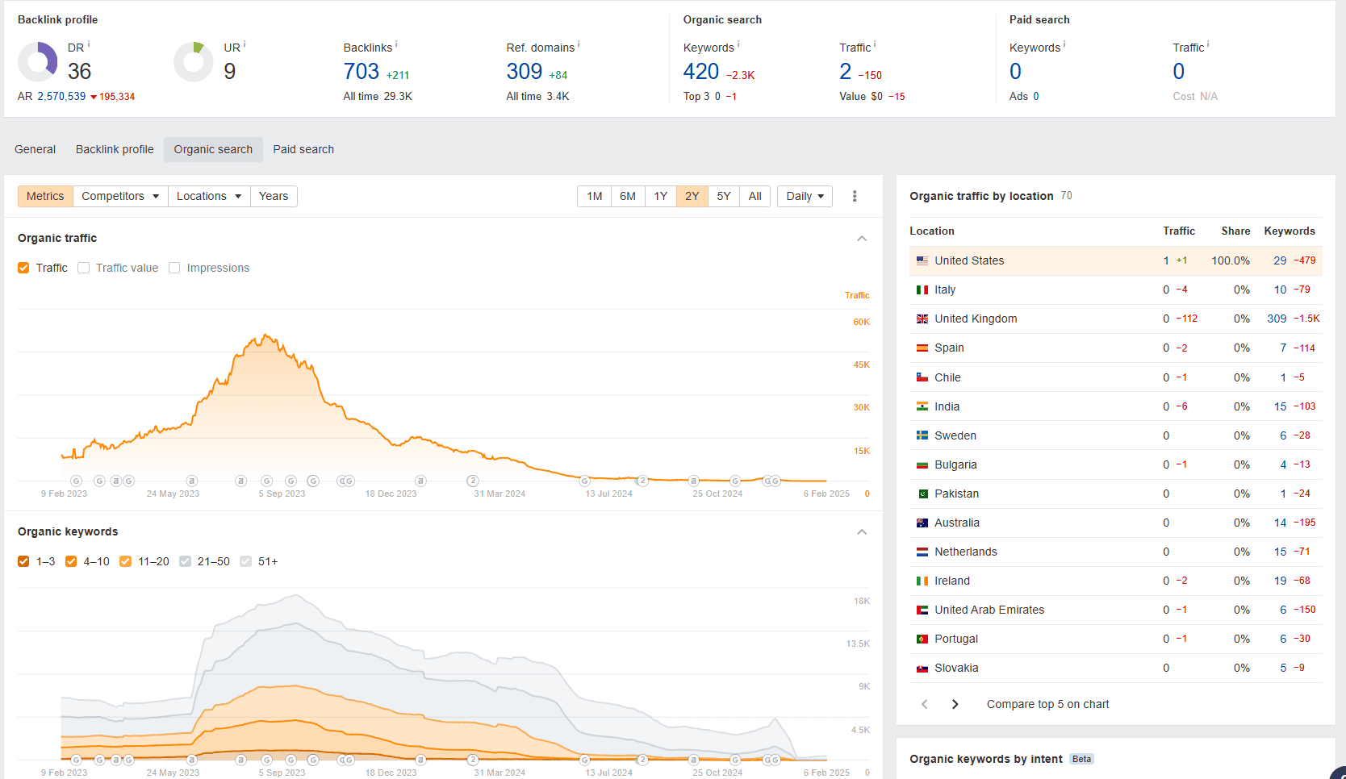Click the Ref. domains info icon

(x=579, y=44)
